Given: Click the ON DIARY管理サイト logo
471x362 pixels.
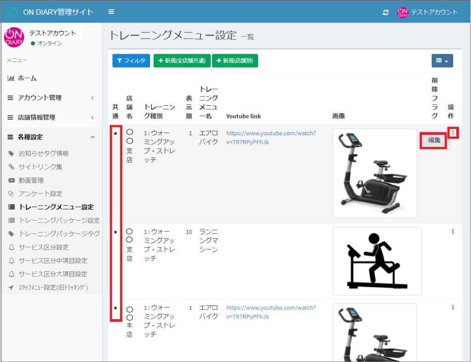Looking at the screenshot, I should click(x=49, y=12).
